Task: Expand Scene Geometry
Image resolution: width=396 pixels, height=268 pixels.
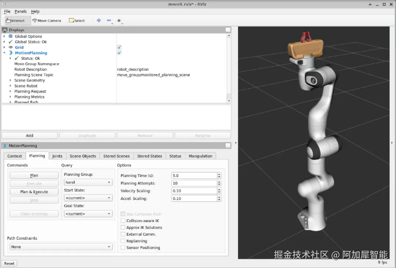Action: (10, 80)
